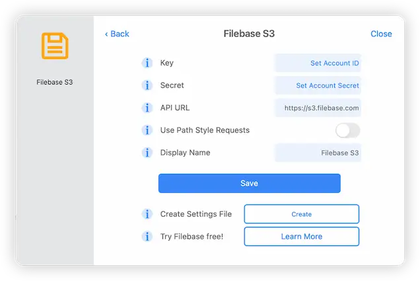Viewport: 420px width, 281px height.
Task: Click the Try Filebase free! label
Action: tap(192, 237)
